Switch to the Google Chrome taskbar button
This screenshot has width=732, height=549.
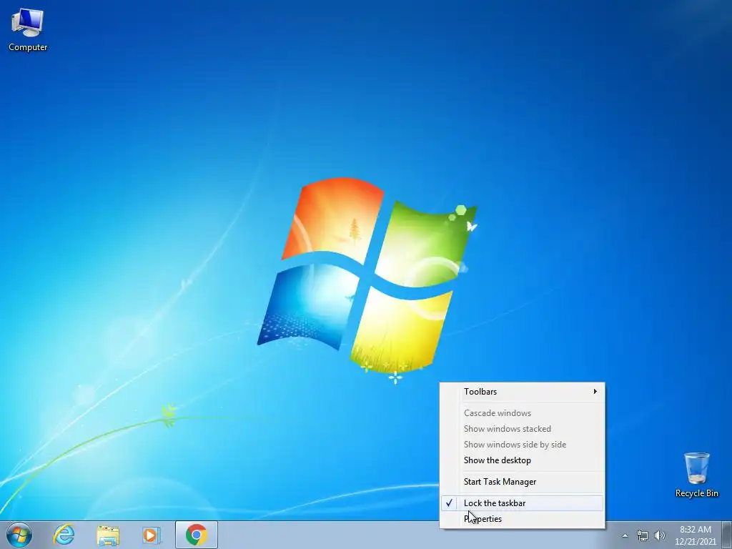click(x=196, y=535)
